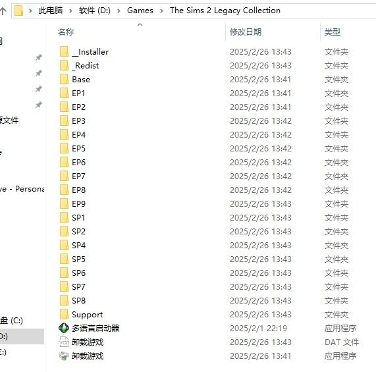The width and height of the screenshot is (376, 372).
Task: Select the SP6 folder icon
Action: point(64,273)
